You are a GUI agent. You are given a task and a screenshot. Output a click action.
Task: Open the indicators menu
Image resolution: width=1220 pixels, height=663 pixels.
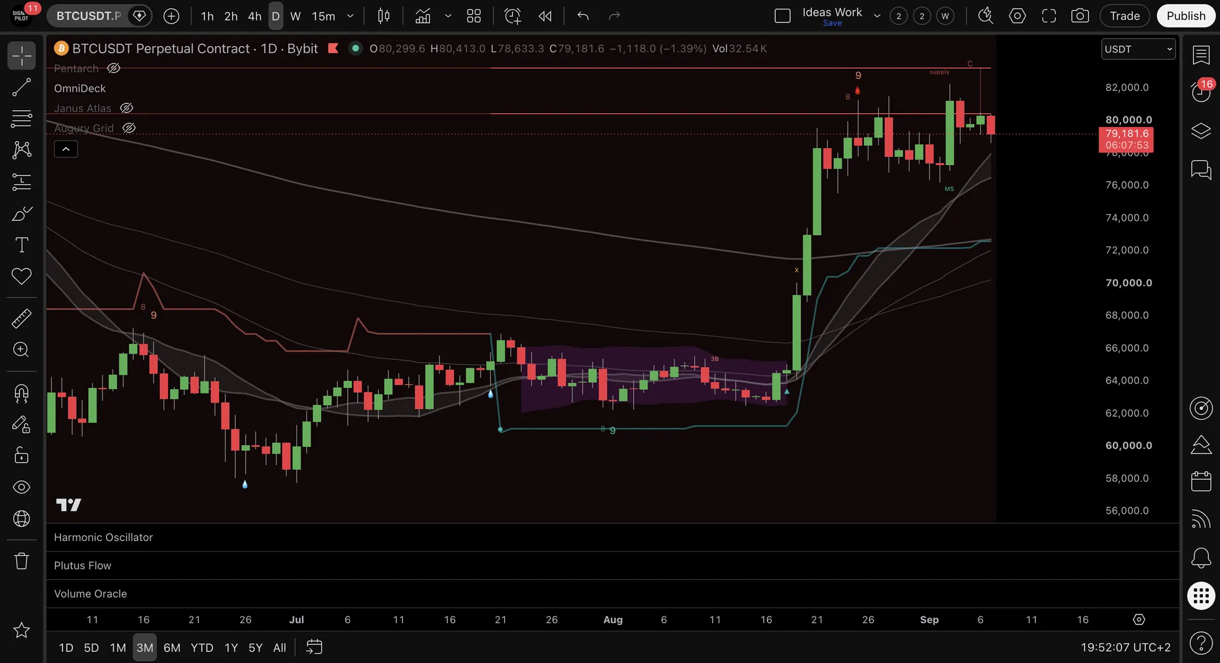pos(423,16)
